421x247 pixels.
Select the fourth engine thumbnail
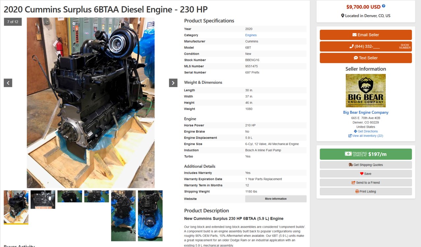coord(97,196)
